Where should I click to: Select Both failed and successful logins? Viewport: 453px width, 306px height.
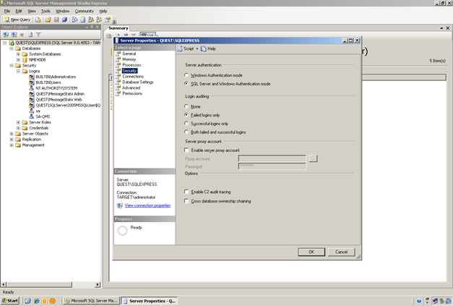click(x=186, y=132)
